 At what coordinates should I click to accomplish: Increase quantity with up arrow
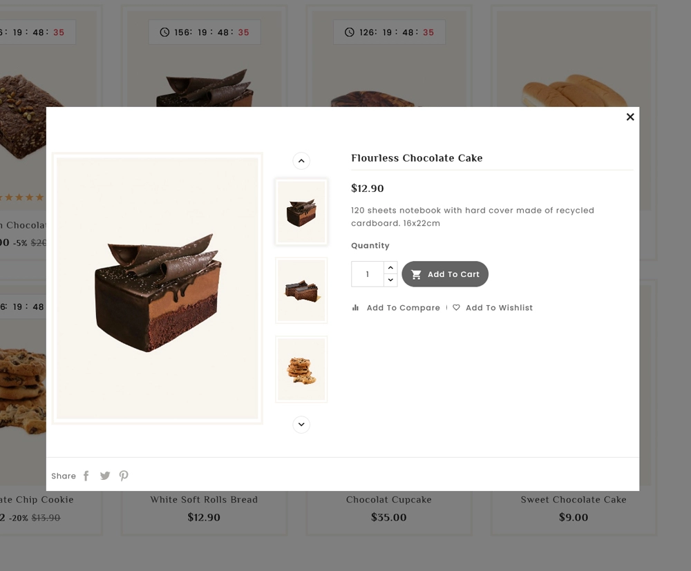[390, 268]
